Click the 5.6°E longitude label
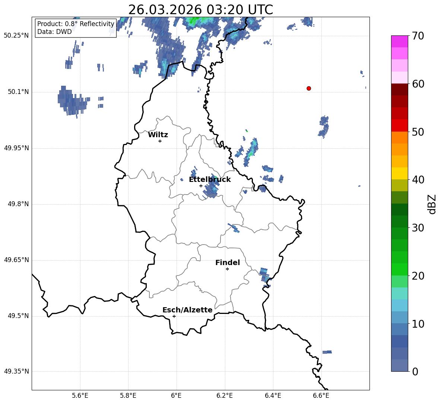441x403 pixels. pos(80,396)
